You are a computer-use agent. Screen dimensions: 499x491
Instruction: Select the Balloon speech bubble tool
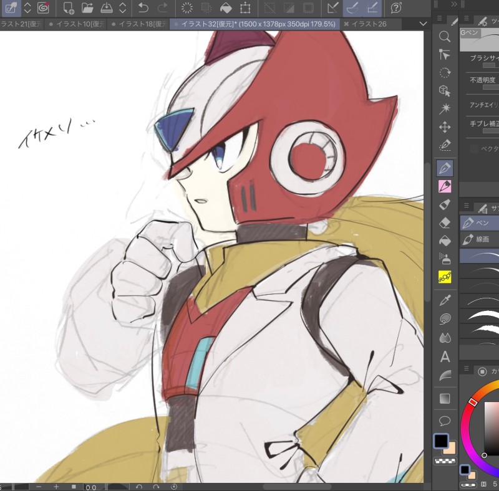click(445, 421)
